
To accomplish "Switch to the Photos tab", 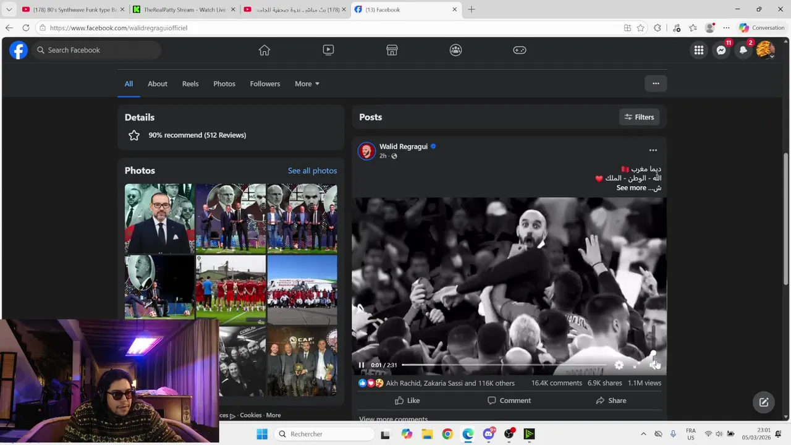I will coord(224,83).
